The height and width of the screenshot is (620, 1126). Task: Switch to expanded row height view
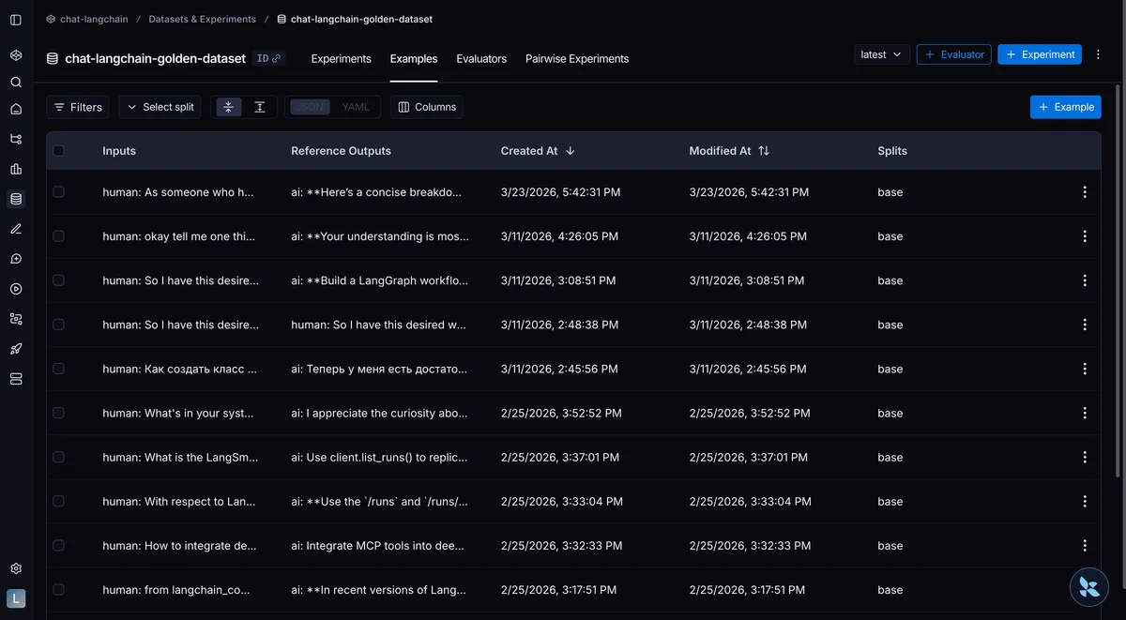tap(260, 107)
